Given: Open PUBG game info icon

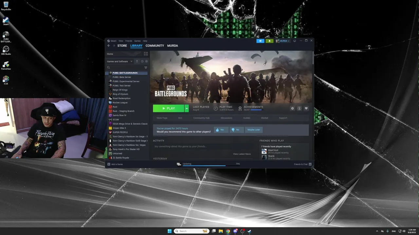Looking at the screenshot, I should click(299, 108).
